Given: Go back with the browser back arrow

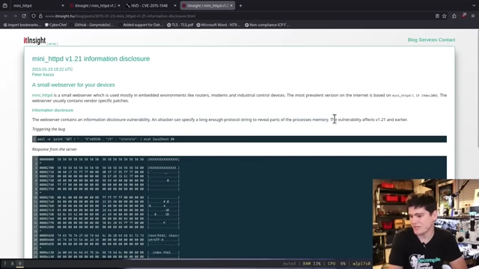Looking at the screenshot, I should pyautogui.click(x=6, y=16).
